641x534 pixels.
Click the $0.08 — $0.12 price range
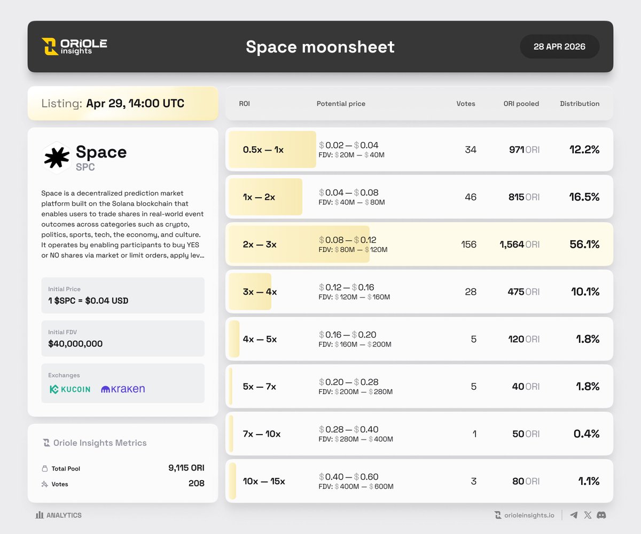pos(348,240)
